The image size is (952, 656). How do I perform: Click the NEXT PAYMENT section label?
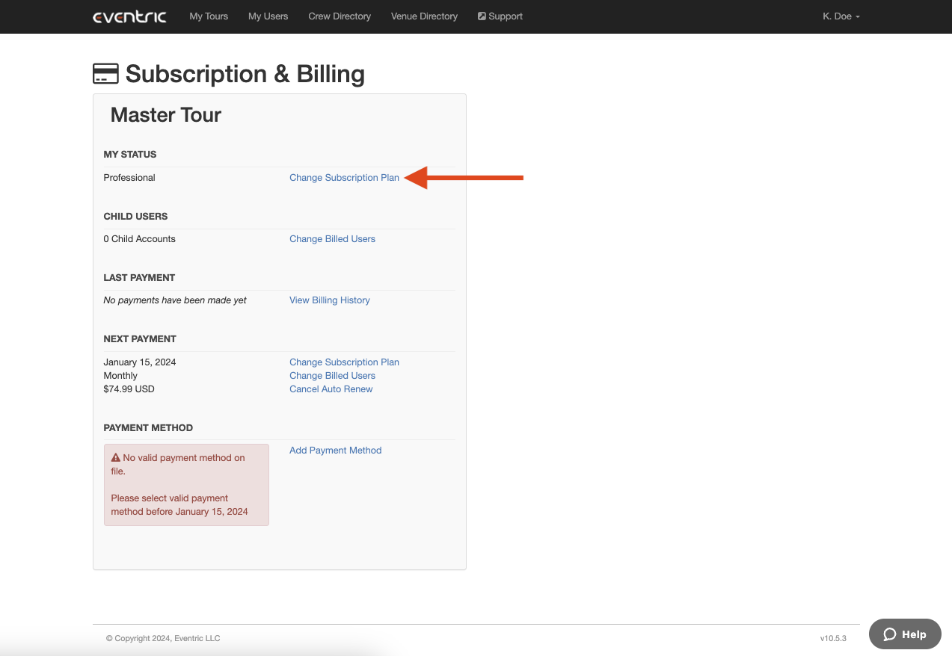click(x=140, y=339)
